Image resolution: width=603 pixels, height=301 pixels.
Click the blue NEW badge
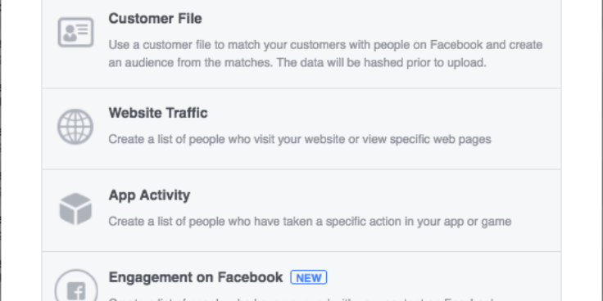pos(308,277)
